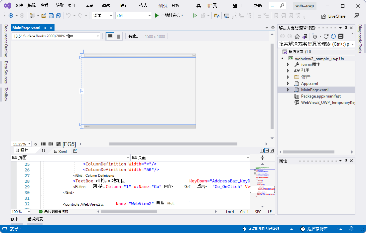Click the Save file icon
The image size is (366, 233).
(51, 16)
